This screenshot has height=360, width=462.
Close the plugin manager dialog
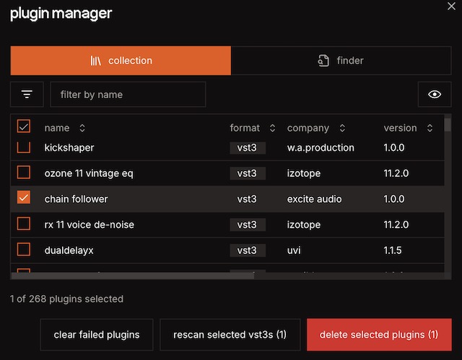point(452,6)
